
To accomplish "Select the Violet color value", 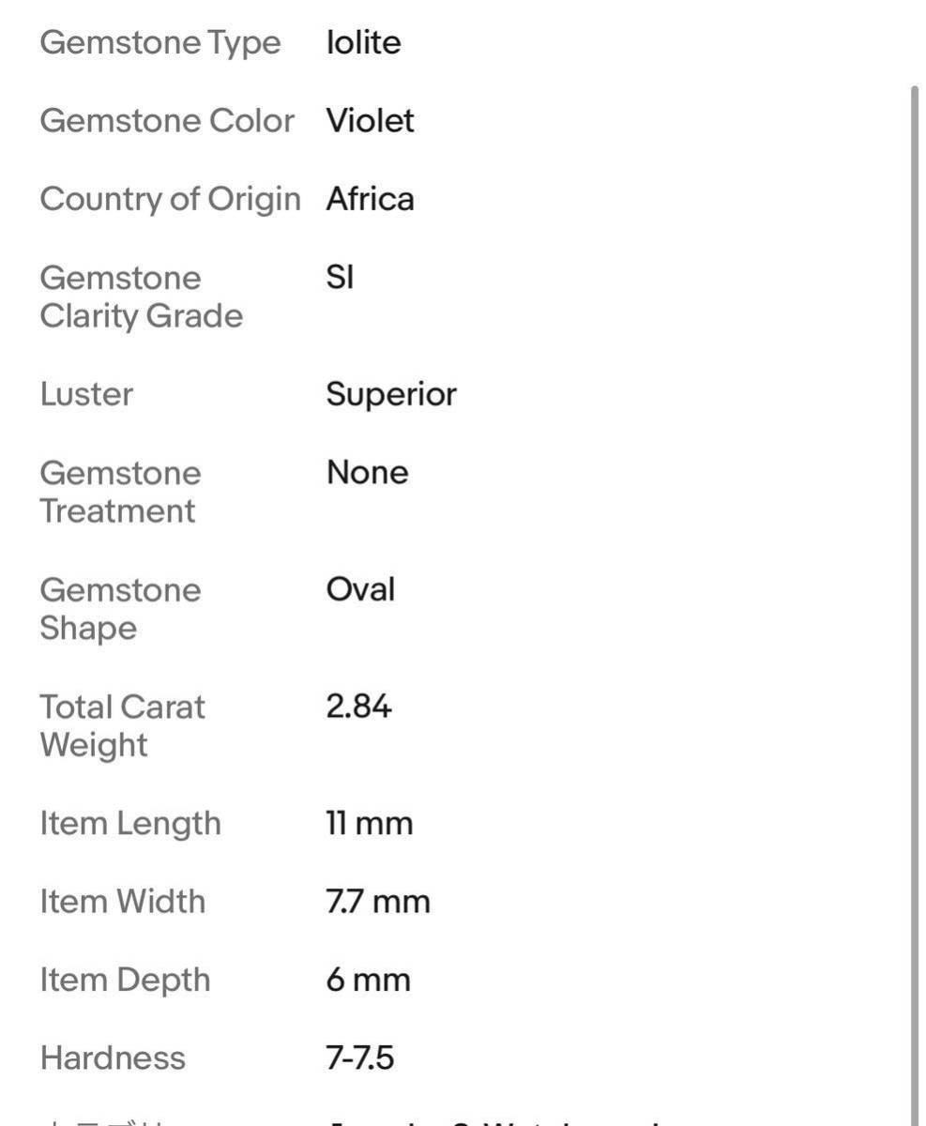I will [370, 121].
